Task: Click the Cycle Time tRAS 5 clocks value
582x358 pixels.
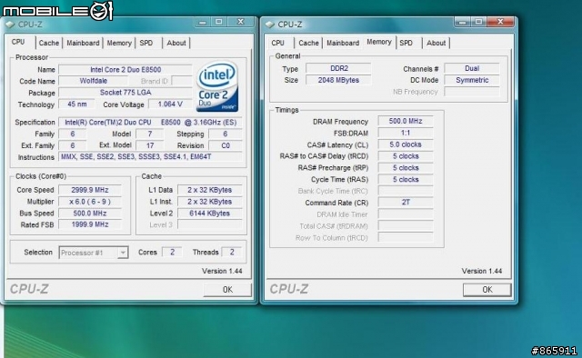Action: point(406,180)
